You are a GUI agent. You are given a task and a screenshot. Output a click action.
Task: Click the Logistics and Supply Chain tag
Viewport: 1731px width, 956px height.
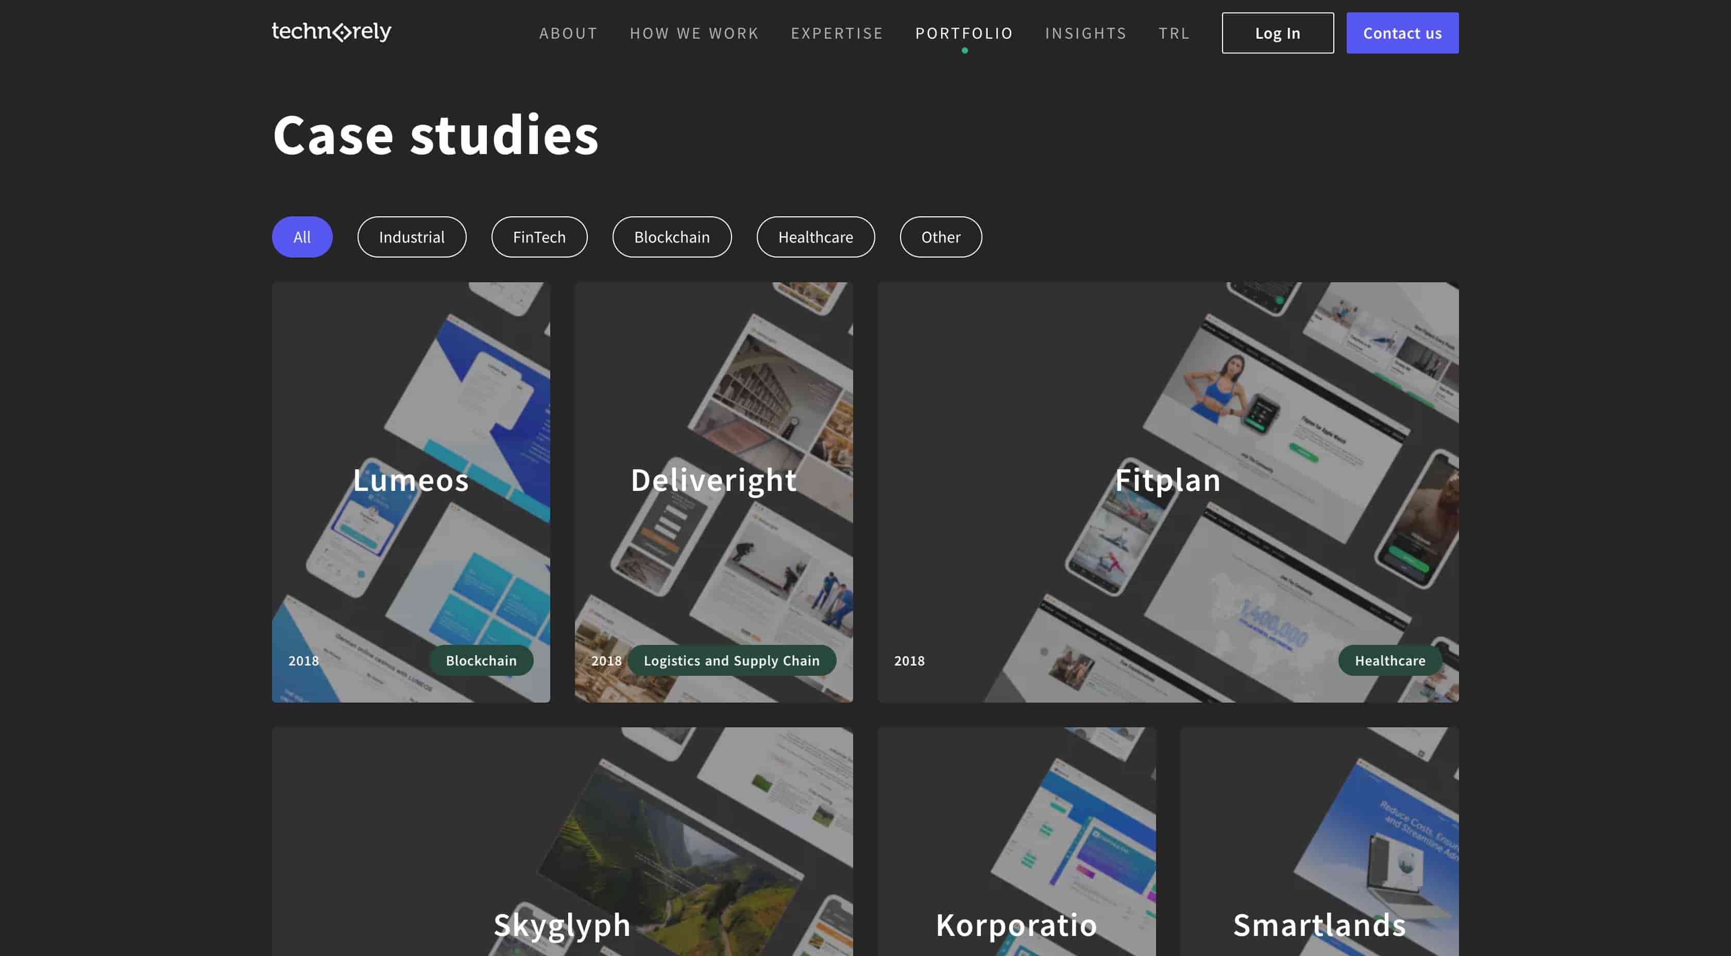(731, 660)
